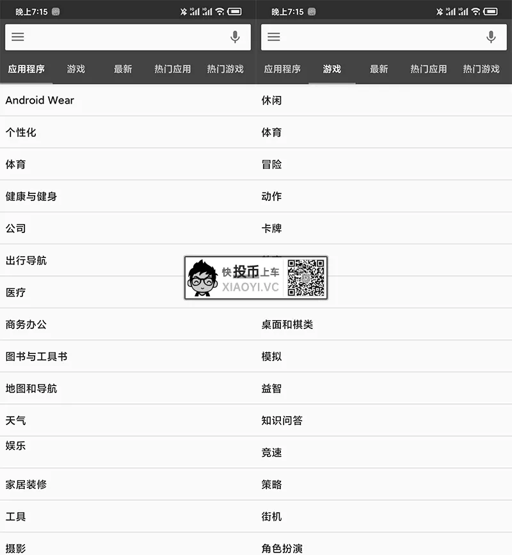Click cartoon avatar in watermark banner

[x=202, y=278]
